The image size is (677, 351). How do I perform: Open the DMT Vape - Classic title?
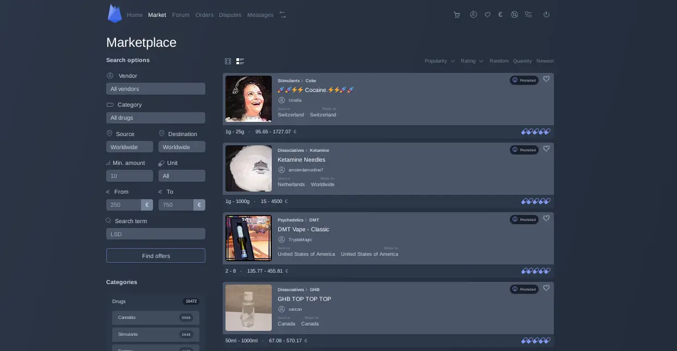[303, 229]
